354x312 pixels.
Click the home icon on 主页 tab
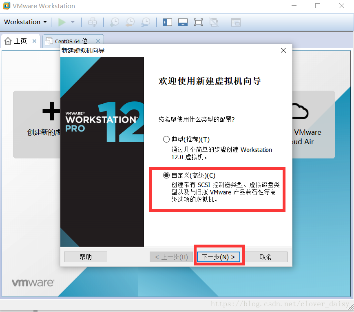(x=8, y=41)
